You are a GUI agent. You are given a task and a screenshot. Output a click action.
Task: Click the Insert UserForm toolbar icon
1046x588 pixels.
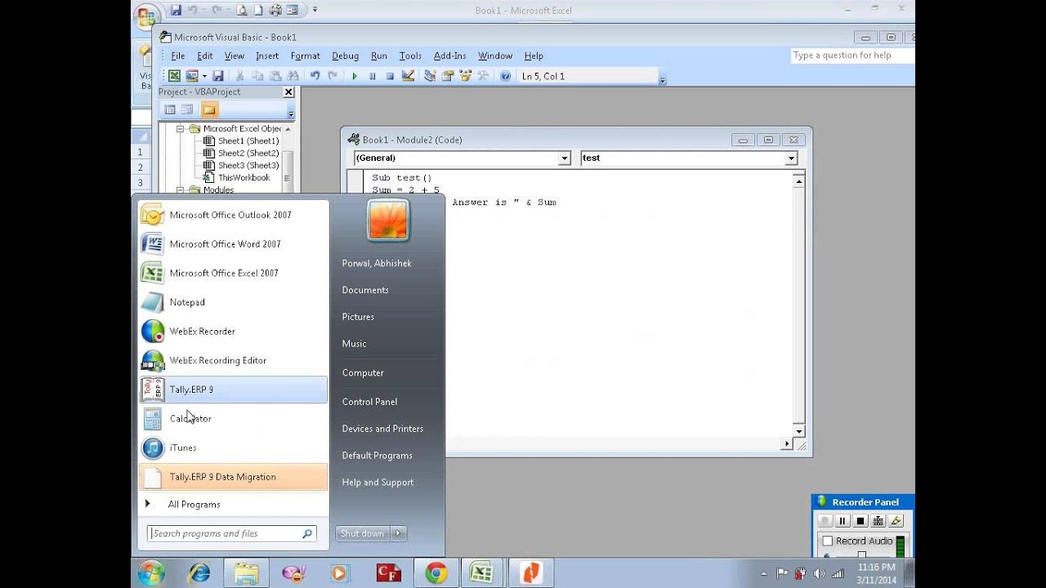pyautogui.click(x=192, y=76)
